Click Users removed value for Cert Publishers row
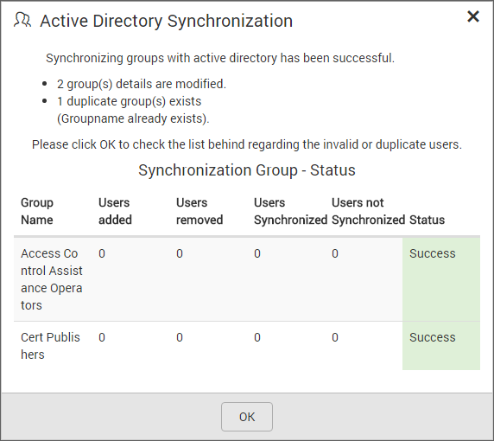The width and height of the screenshot is (494, 441). [180, 337]
